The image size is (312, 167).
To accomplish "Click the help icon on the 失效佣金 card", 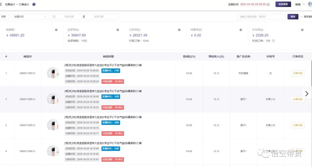I will [x=302, y=30].
